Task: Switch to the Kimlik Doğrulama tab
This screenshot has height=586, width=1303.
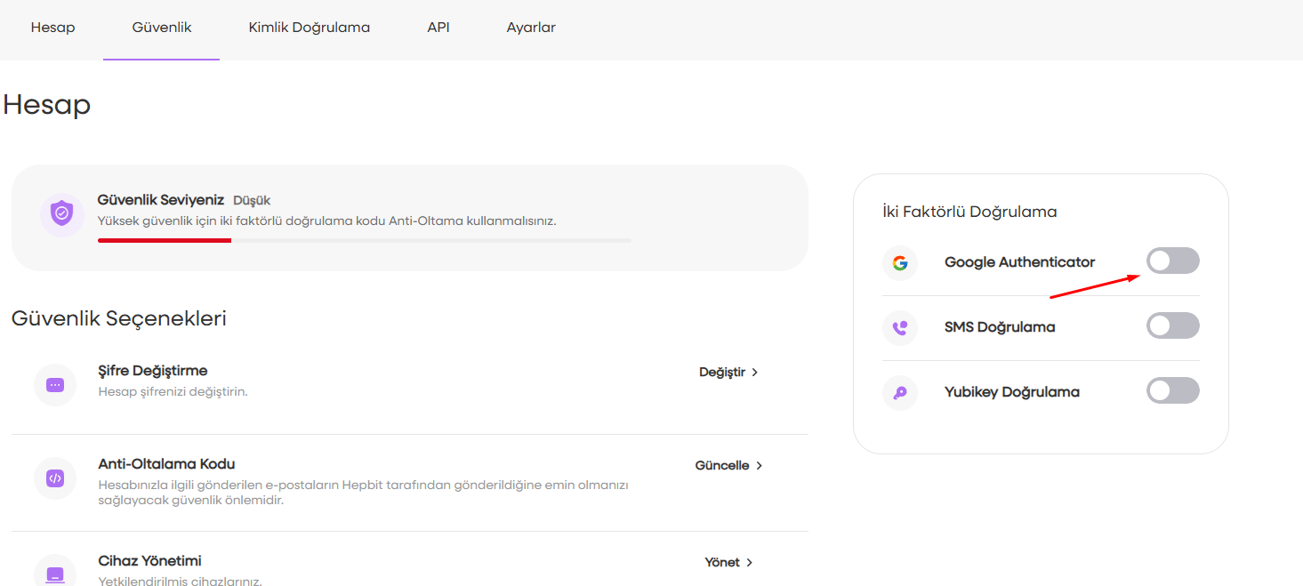Action: click(309, 28)
